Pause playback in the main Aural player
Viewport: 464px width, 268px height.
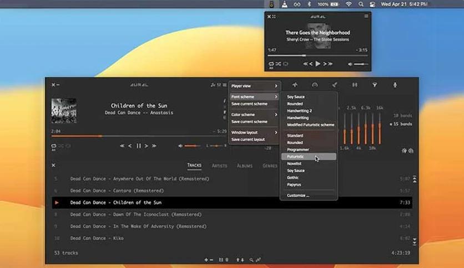(x=139, y=146)
